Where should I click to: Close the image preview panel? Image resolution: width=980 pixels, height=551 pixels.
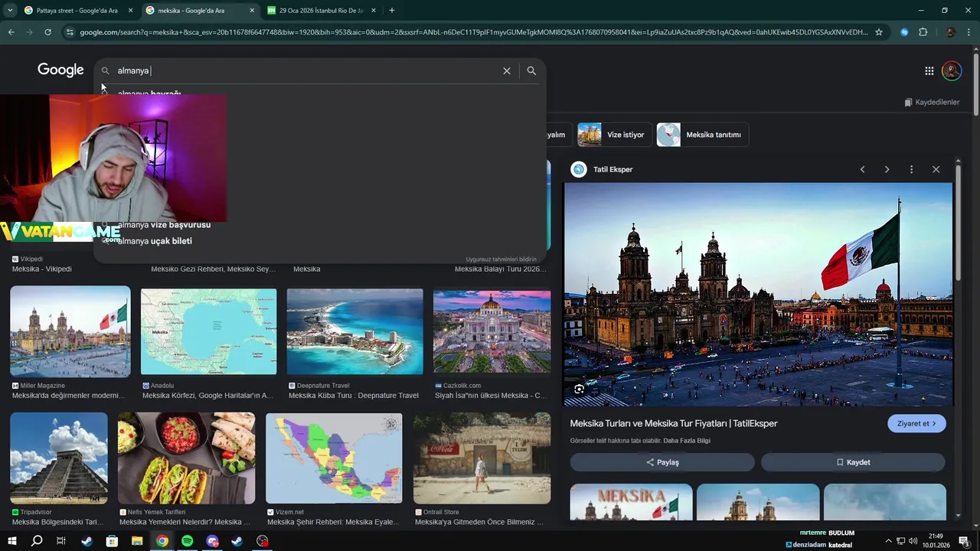(936, 169)
